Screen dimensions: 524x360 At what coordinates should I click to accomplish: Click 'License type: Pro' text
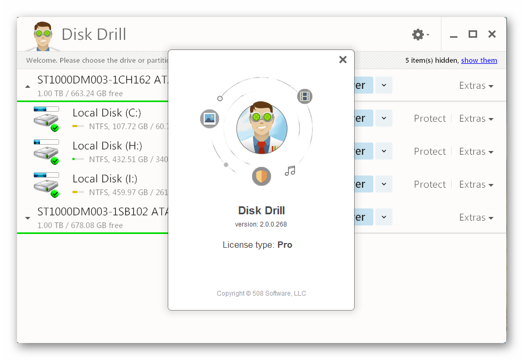[257, 245]
